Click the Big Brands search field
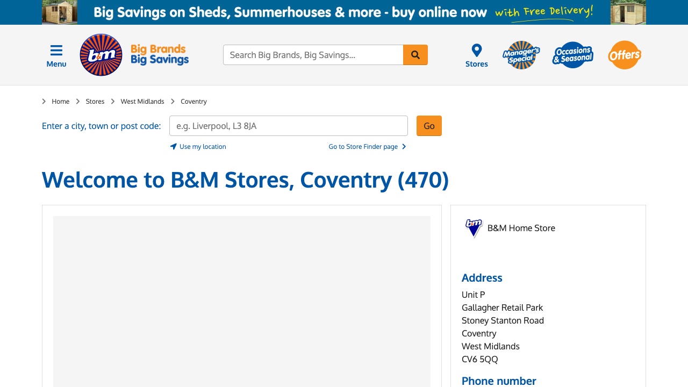This screenshot has width=688, height=387. [312, 54]
